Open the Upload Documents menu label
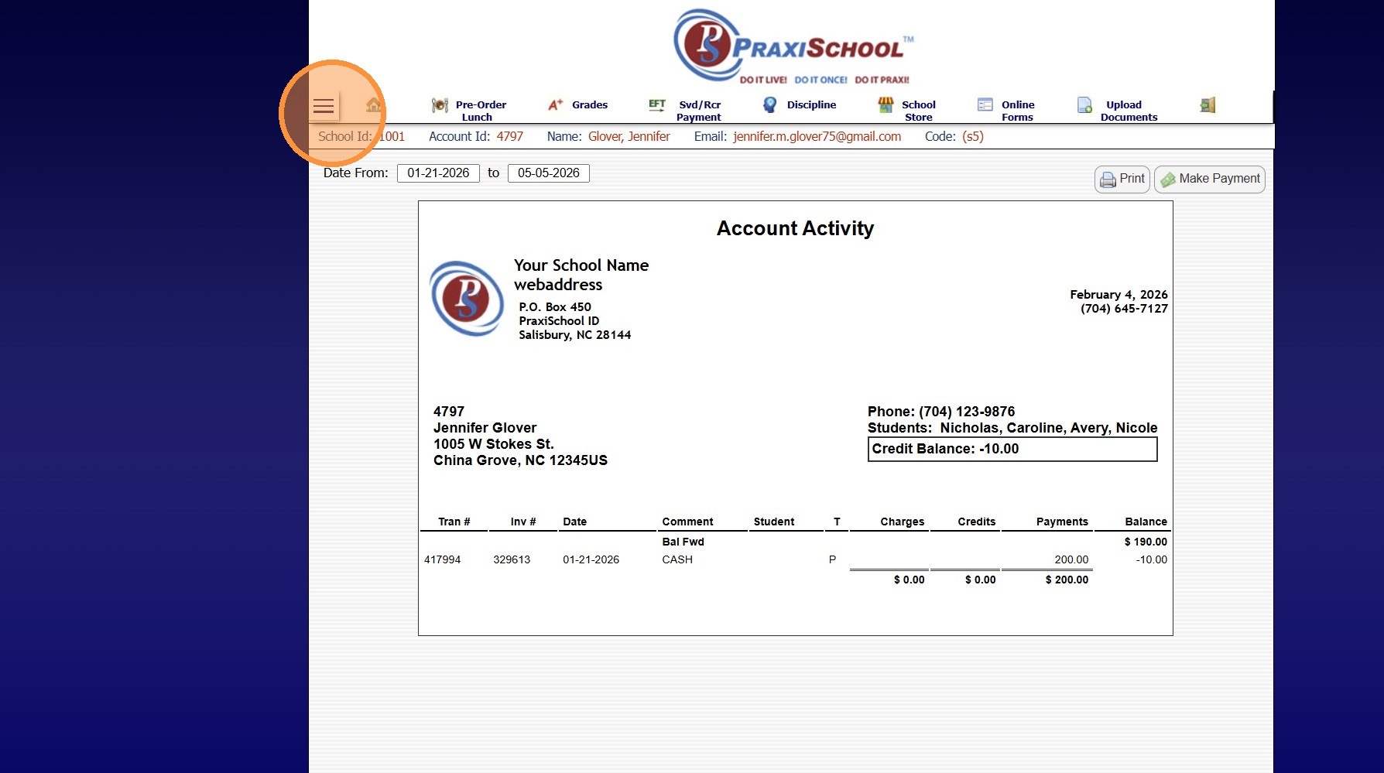 (x=1129, y=111)
